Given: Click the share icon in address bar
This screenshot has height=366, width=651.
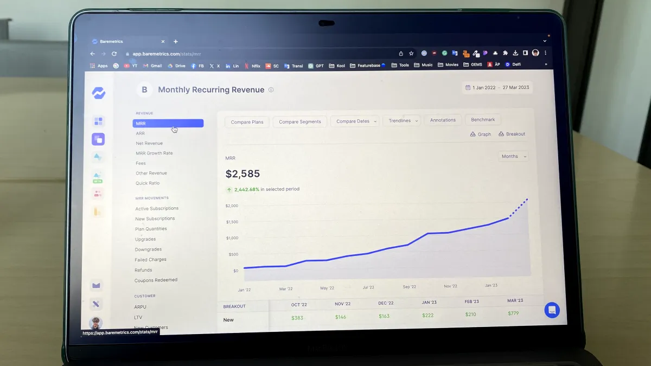Looking at the screenshot, I should pyautogui.click(x=401, y=53).
